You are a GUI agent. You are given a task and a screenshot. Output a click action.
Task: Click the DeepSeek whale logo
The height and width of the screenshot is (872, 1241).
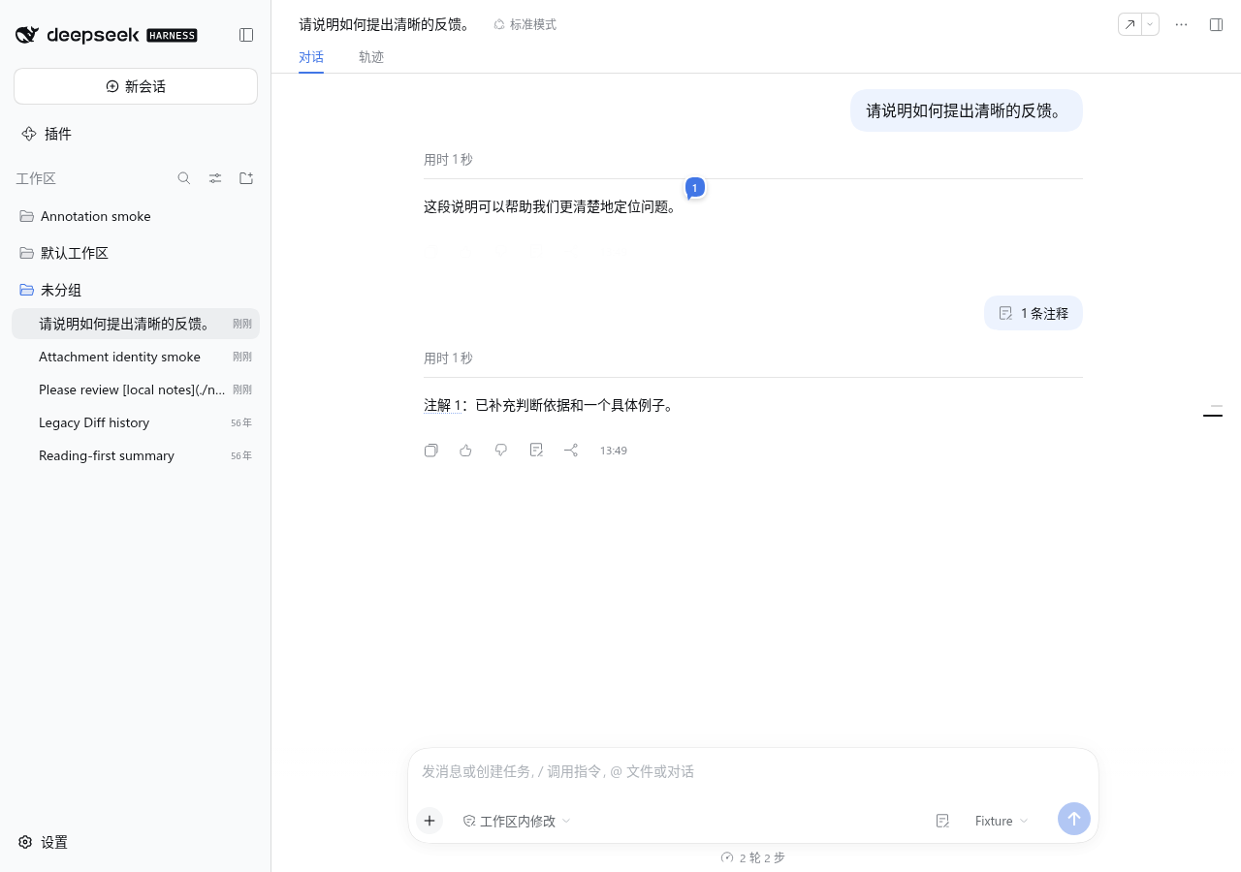click(x=27, y=35)
